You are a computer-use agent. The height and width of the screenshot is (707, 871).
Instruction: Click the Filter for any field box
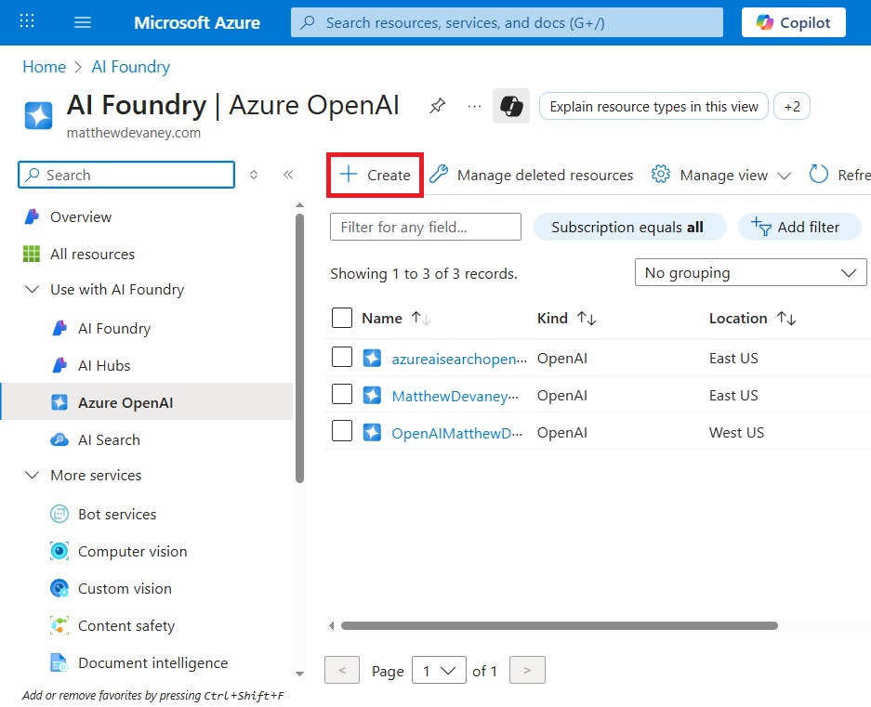pyautogui.click(x=426, y=227)
